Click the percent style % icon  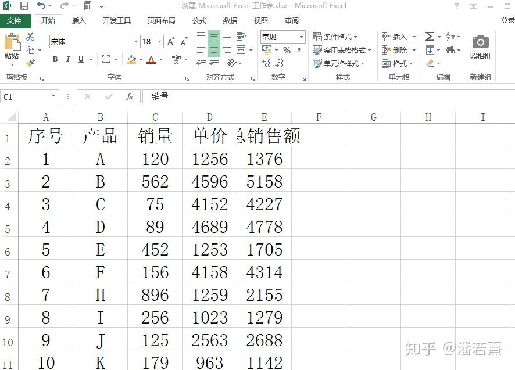point(287,50)
